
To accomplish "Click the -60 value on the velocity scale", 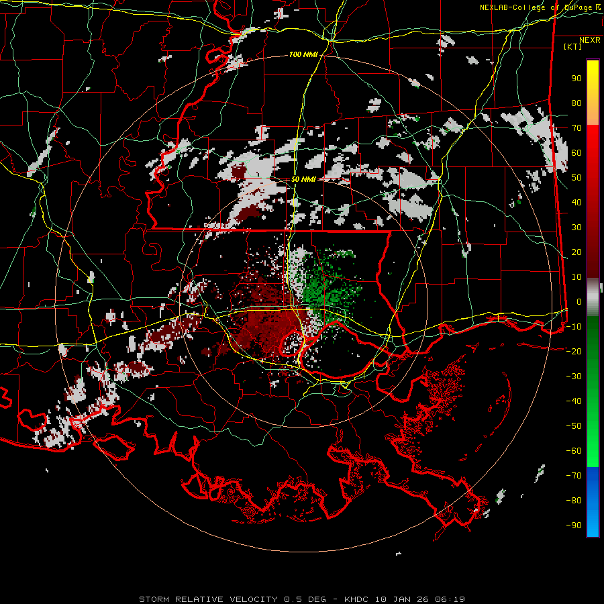I will 574,451.
